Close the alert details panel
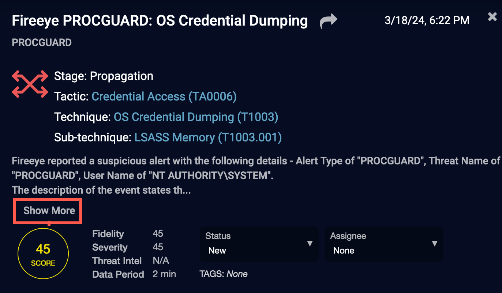 tap(492, 16)
